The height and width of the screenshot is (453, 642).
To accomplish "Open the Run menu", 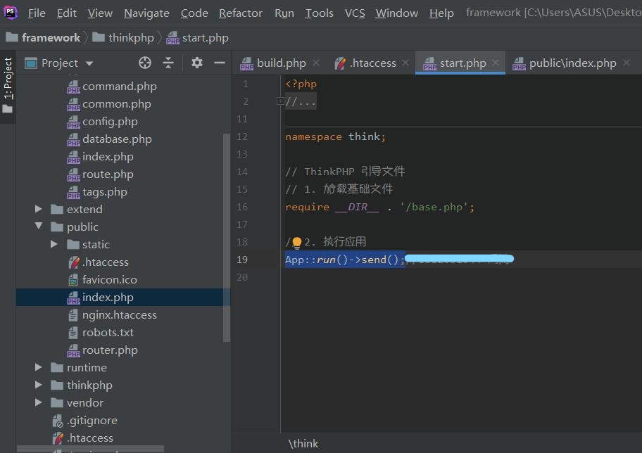I will [x=284, y=13].
